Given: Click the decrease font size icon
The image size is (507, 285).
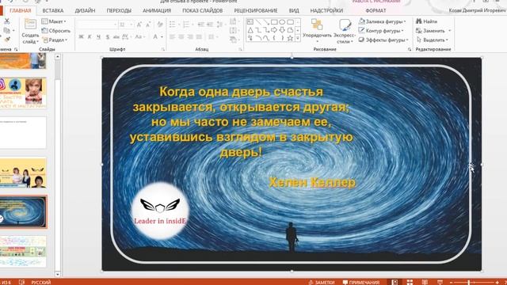Looking at the screenshot, I should tap(148, 25).
